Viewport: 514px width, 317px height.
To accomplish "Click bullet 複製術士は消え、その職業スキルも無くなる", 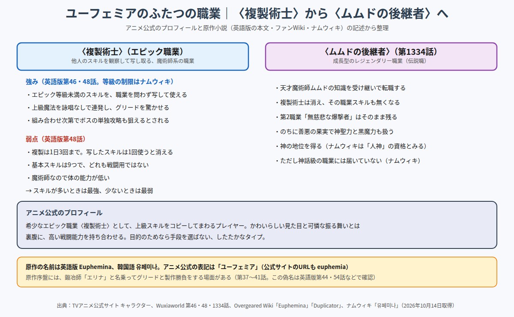I will click(x=337, y=102).
